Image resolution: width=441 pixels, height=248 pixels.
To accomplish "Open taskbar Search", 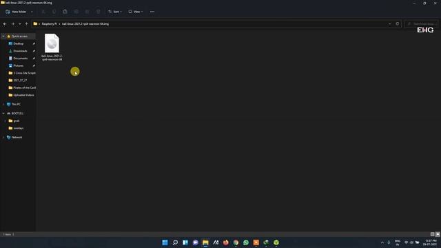I will tap(175, 242).
